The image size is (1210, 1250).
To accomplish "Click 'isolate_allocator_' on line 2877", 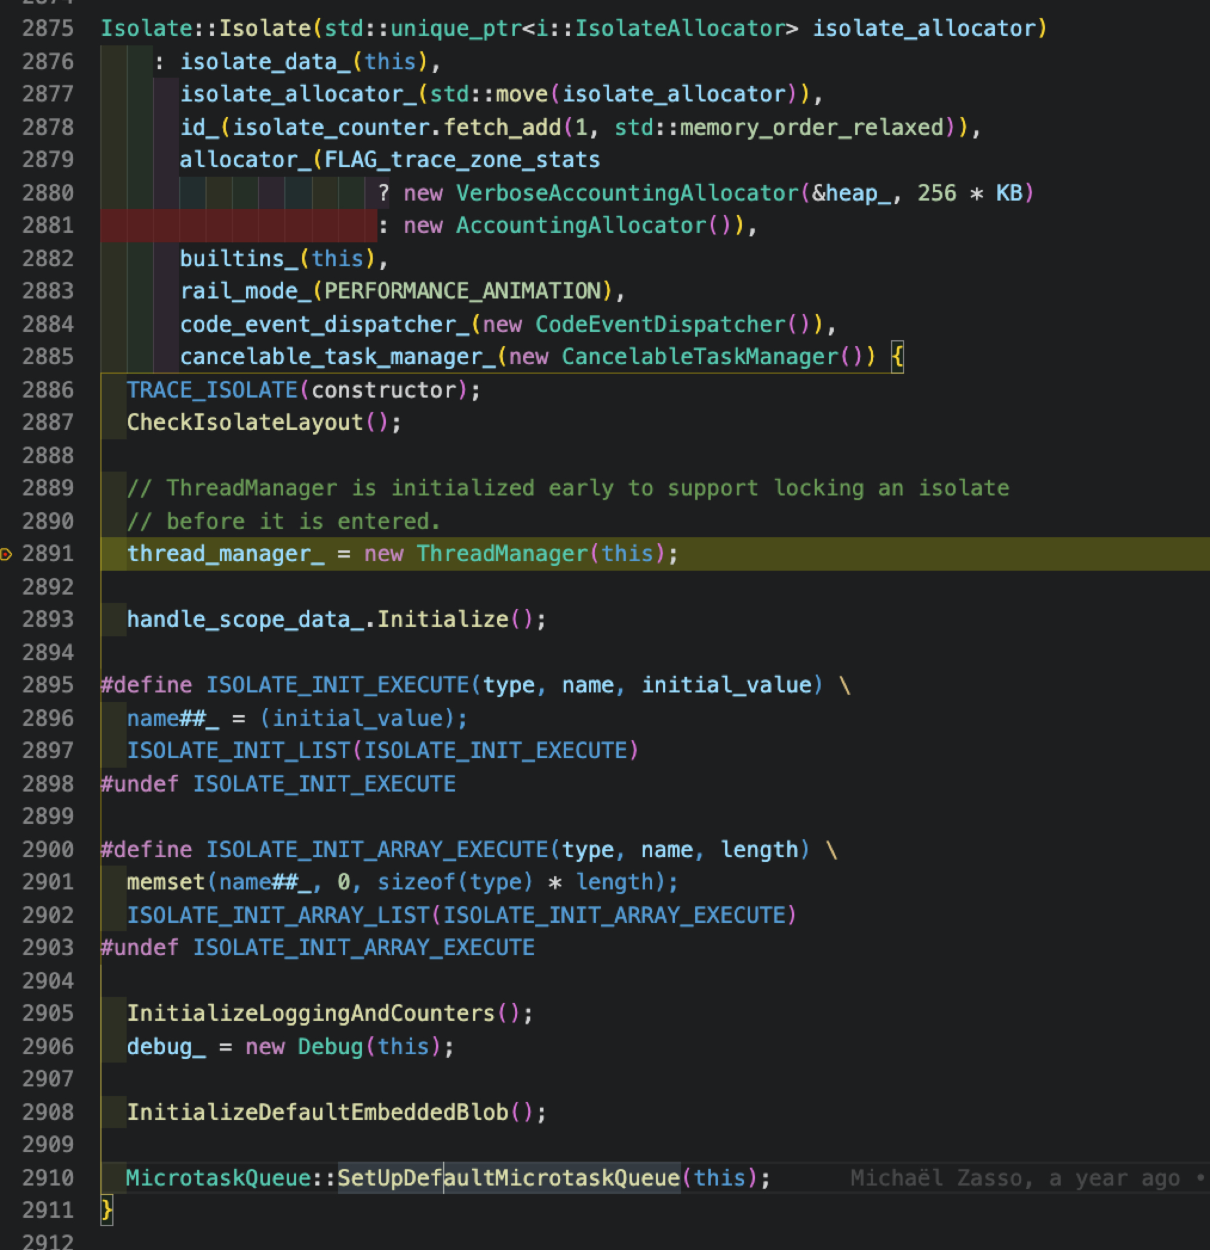I will point(298,94).
